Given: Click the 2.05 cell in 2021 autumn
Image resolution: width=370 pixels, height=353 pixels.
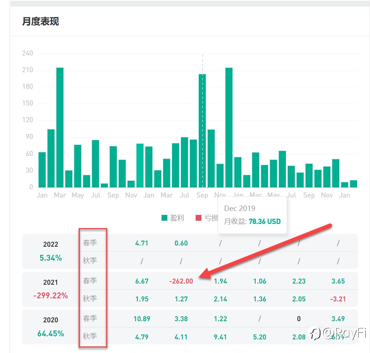Looking at the screenshot, I should [x=299, y=299].
